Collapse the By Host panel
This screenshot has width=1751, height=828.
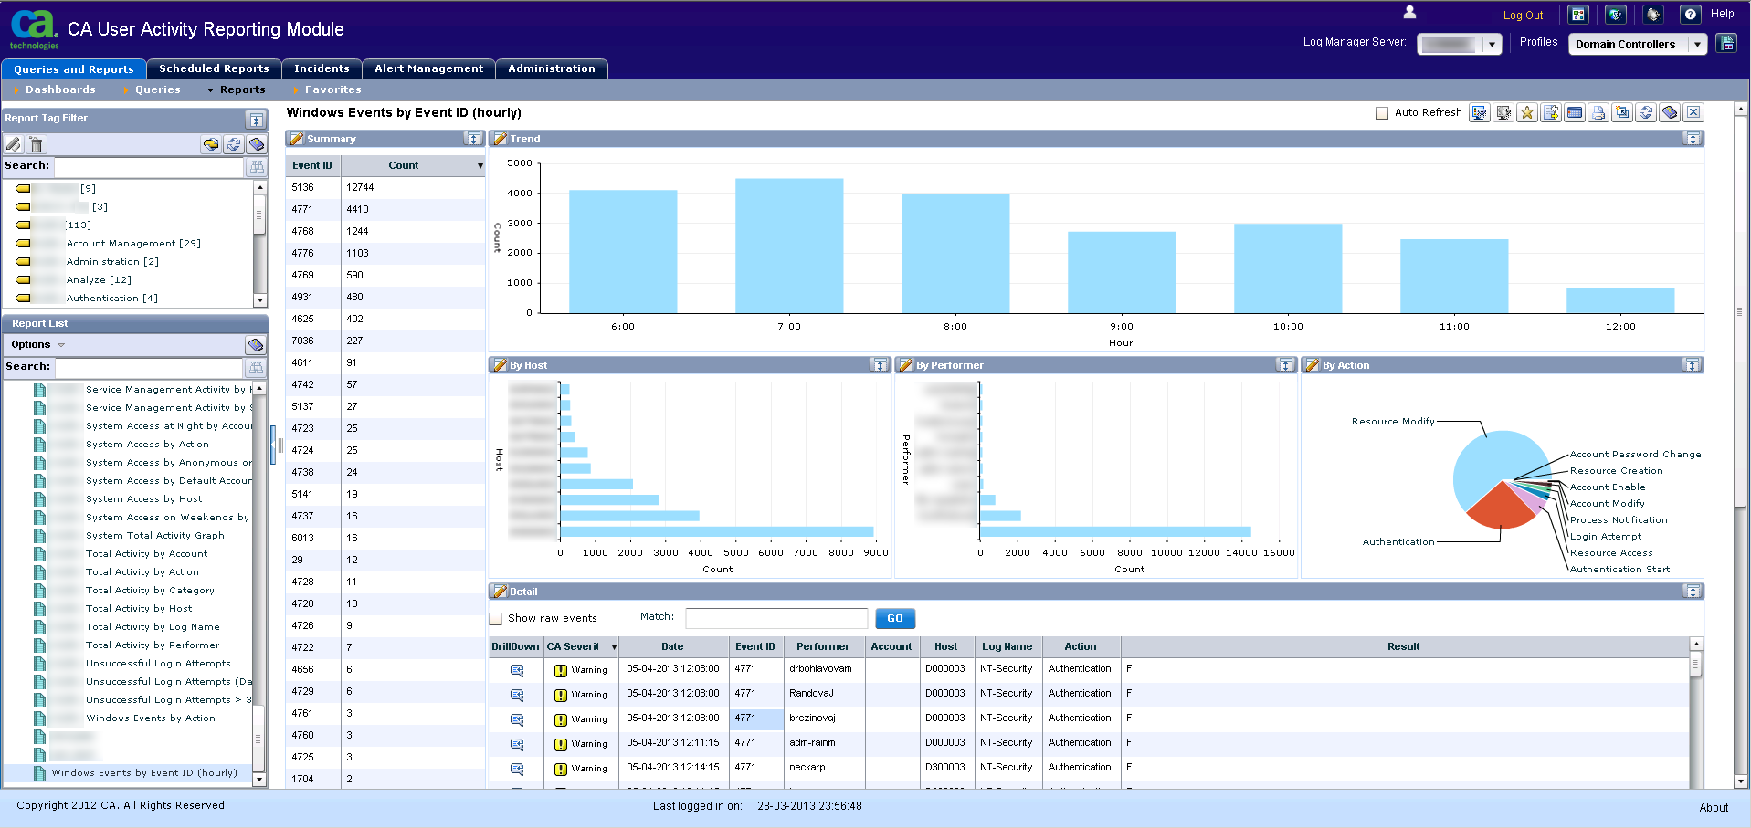click(x=880, y=365)
